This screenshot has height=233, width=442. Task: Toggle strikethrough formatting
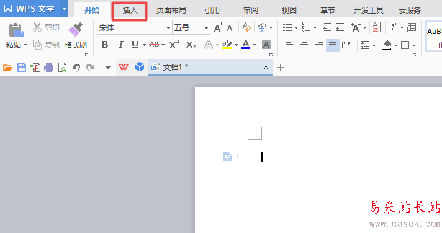(x=154, y=45)
